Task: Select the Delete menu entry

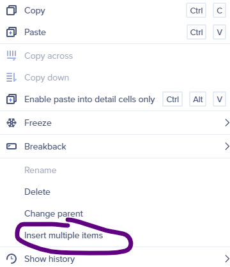Action: tap(37, 192)
